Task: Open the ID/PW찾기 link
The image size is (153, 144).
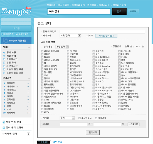Action: click(x=23, y=34)
